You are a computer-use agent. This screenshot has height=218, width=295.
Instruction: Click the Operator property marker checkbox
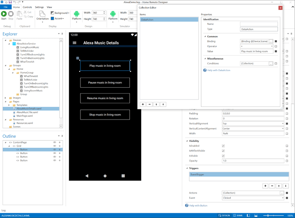(276, 46)
